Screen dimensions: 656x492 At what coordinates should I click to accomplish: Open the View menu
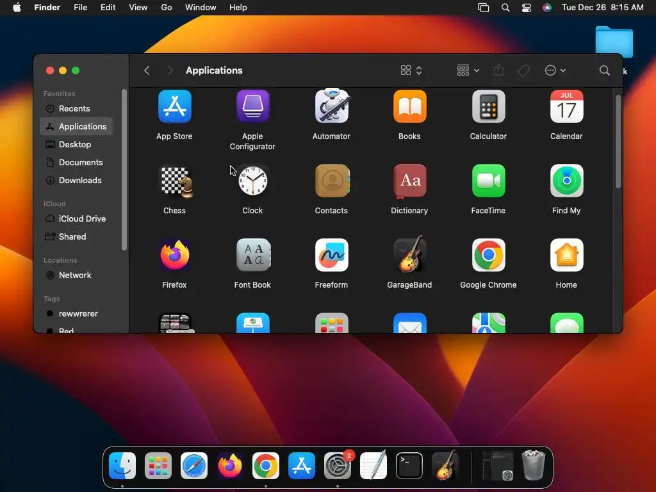138,8
